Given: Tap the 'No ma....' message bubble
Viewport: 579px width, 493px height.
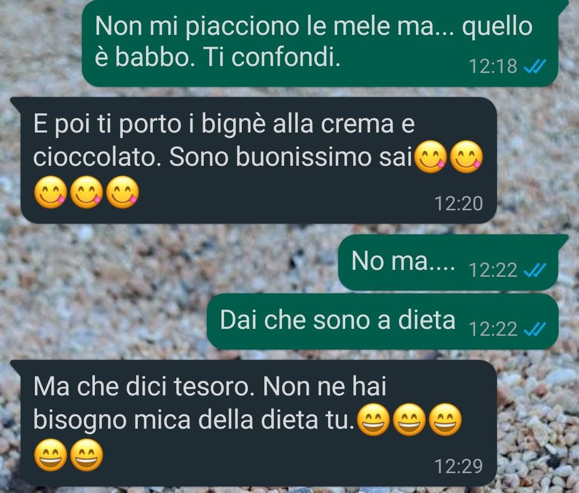Looking at the screenshot, I should pyautogui.click(x=448, y=262).
